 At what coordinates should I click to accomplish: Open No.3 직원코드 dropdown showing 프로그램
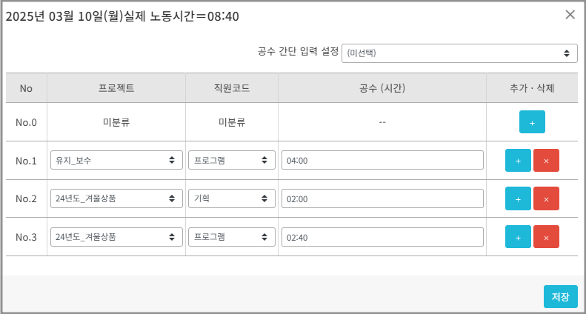[231, 237]
